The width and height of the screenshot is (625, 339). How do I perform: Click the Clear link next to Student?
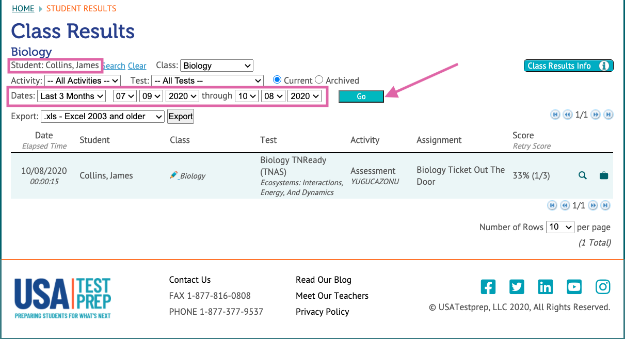[x=137, y=66]
